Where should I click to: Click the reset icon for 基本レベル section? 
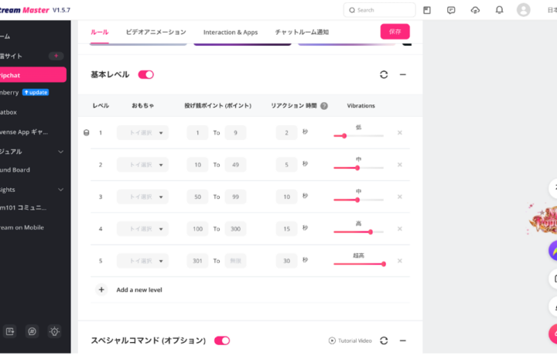[384, 74]
